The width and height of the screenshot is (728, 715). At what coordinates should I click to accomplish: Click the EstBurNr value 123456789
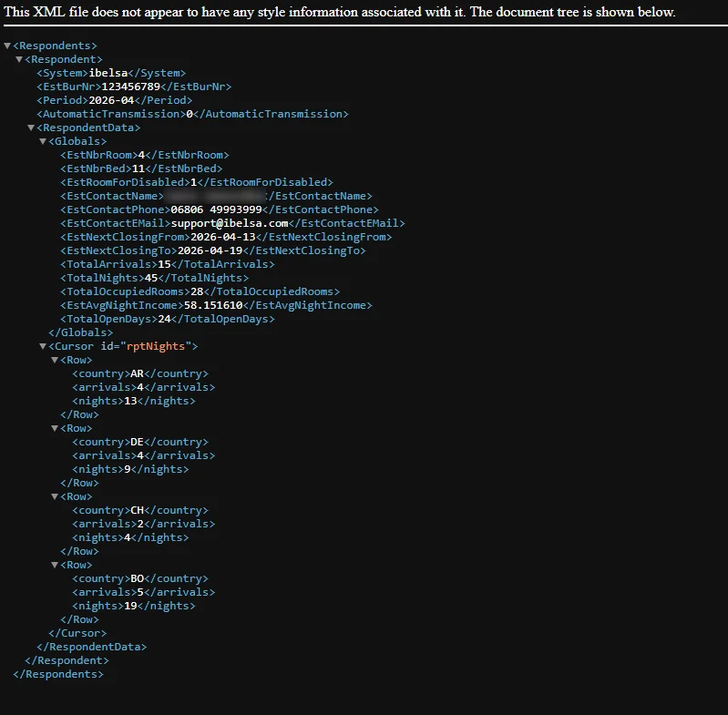click(130, 87)
